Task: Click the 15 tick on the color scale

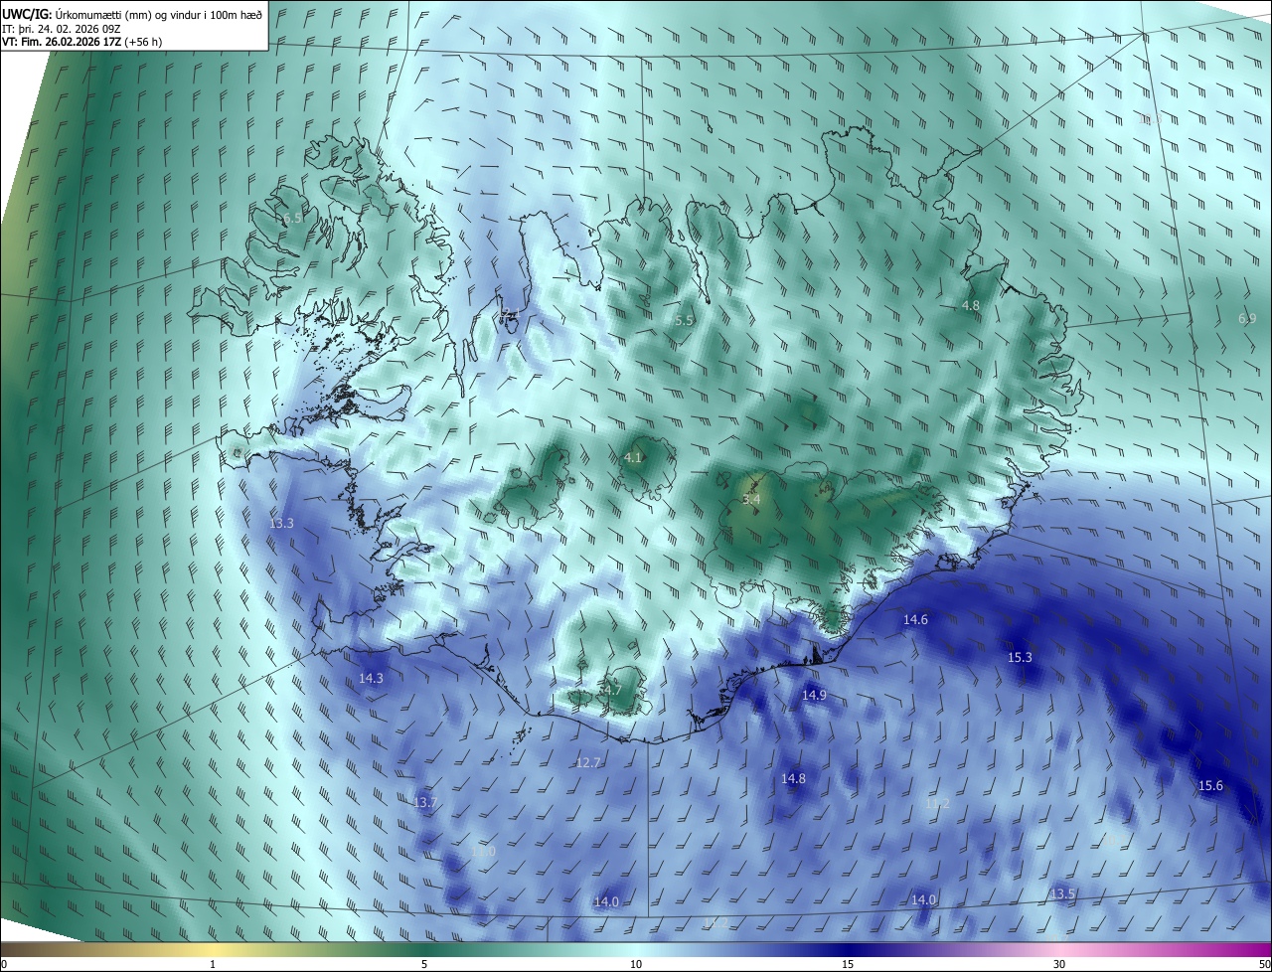Action: point(848,964)
